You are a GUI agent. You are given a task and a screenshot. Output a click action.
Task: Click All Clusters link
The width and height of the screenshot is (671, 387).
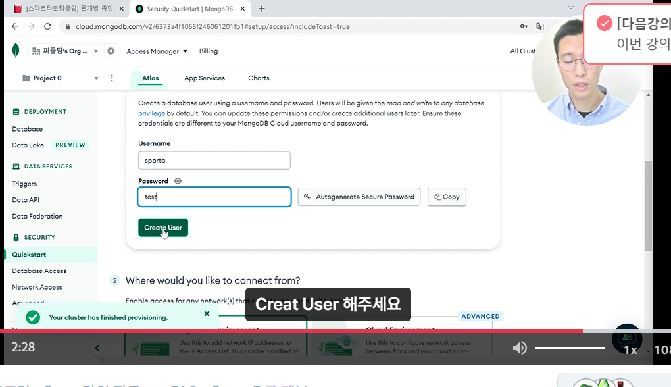522,51
